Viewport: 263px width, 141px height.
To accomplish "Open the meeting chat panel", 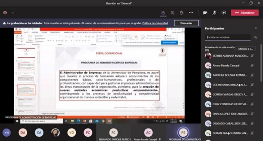I will click(173, 13).
